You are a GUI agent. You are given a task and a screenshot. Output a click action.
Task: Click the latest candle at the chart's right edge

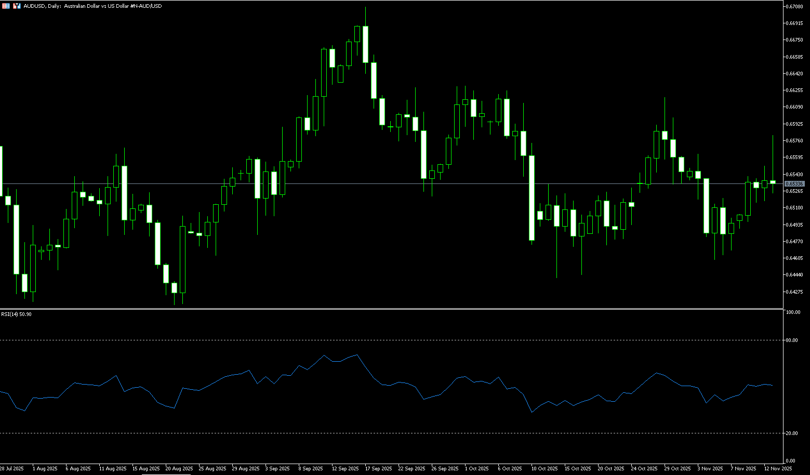pos(773,182)
